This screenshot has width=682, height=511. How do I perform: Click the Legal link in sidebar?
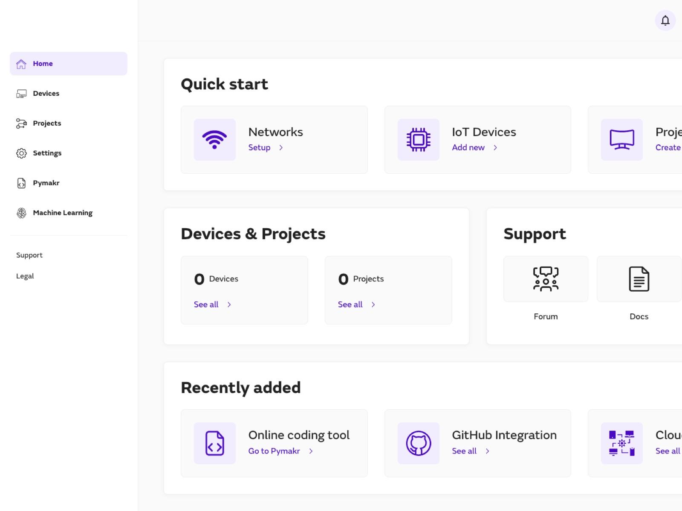[25, 276]
